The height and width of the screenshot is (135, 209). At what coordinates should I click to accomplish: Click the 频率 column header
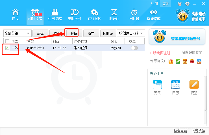[x=15, y=41]
